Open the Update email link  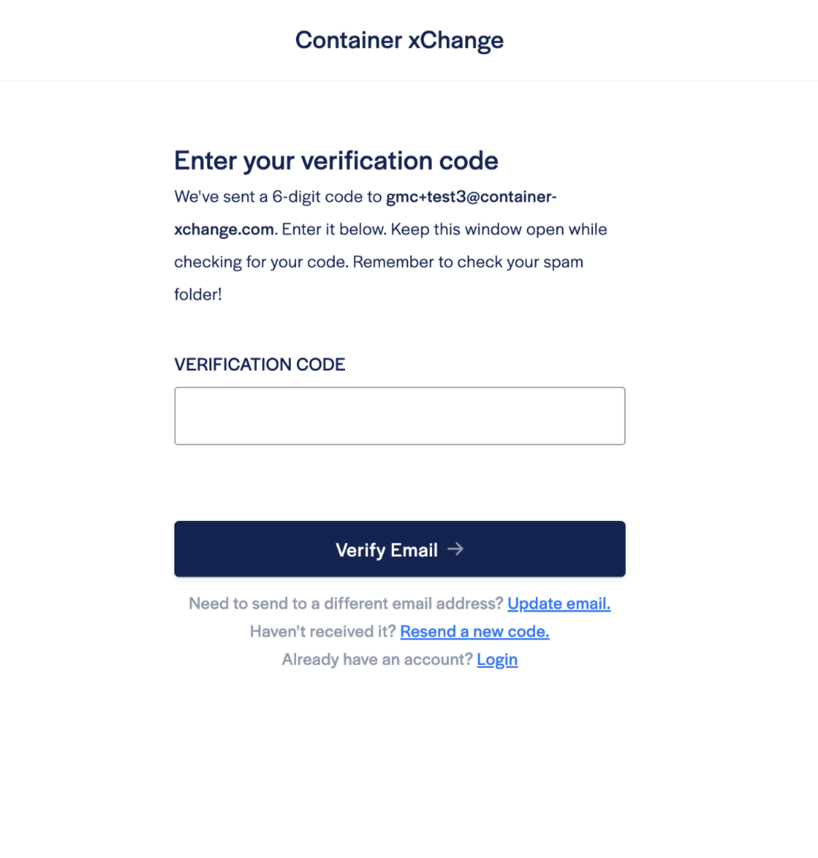[559, 603]
